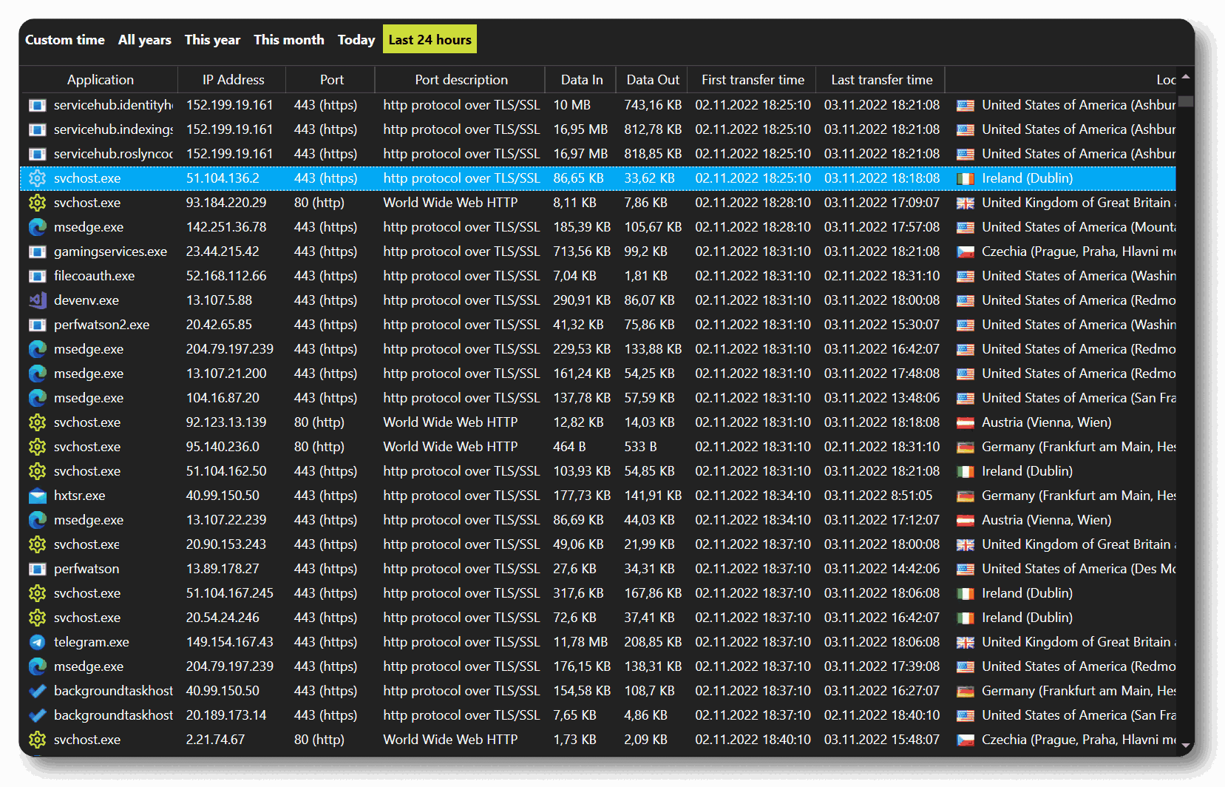Select the Outlook icon next to hxtsr.exe
Screen dimensions: 1225x787
tap(37, 496)
